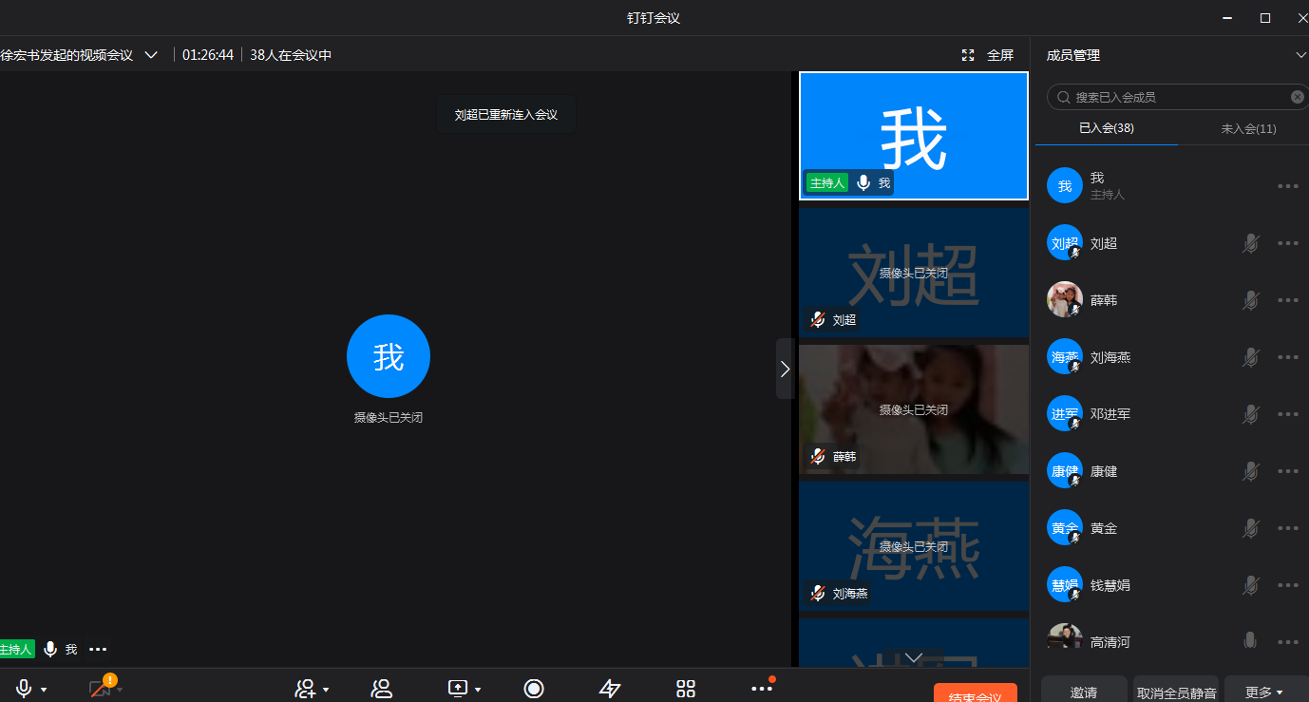Turn on the camera from the toolbar
The width and height of the screenshot is (1309, 702).
[100, 689]
